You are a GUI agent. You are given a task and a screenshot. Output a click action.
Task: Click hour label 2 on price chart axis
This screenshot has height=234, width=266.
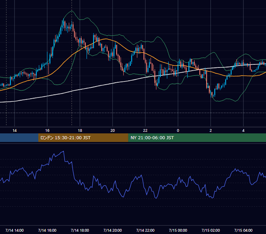pos(211,131)
